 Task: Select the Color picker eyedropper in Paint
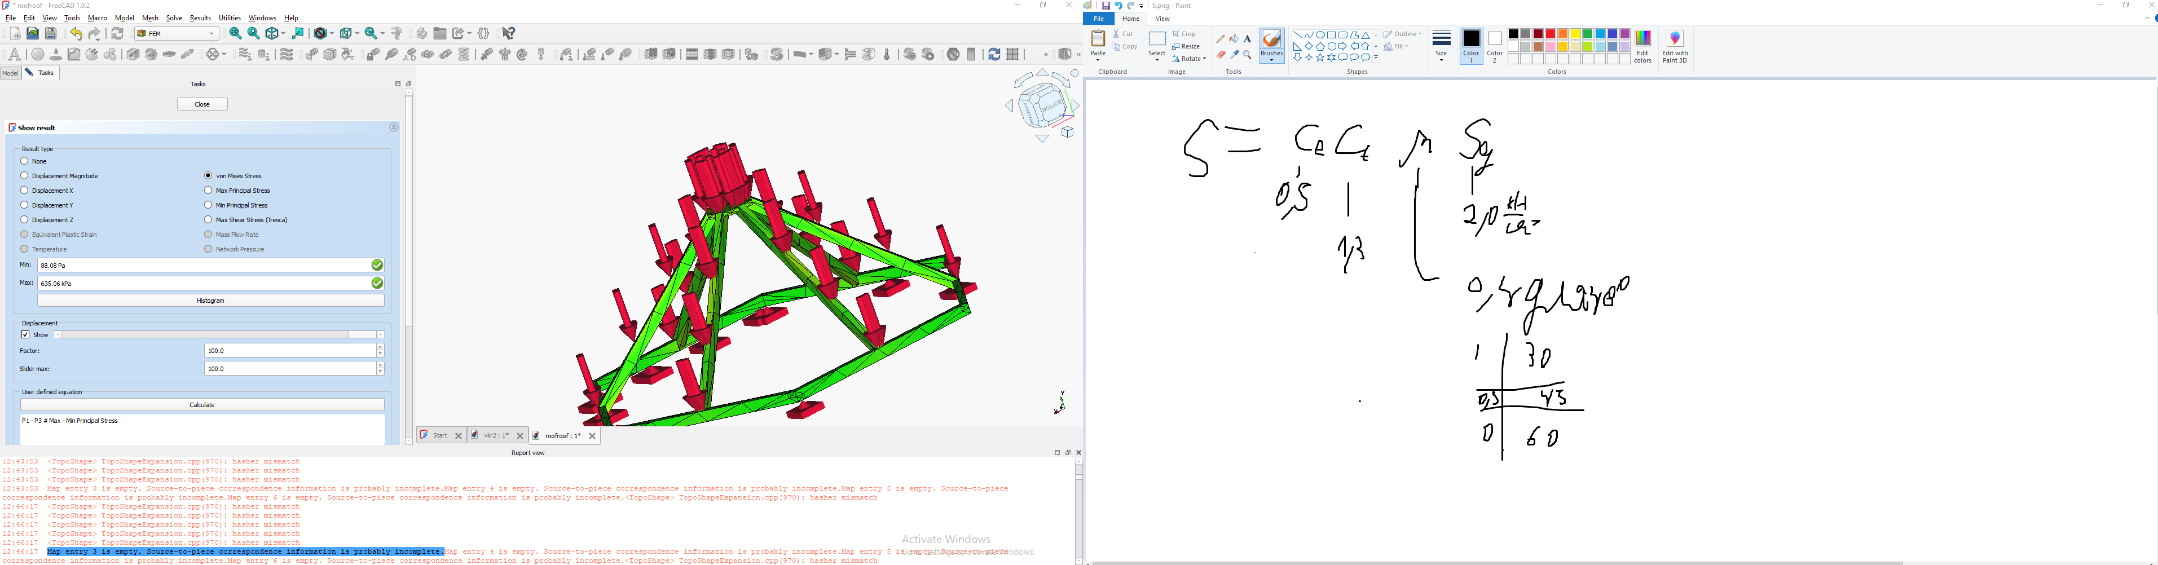pos(1234,55)
